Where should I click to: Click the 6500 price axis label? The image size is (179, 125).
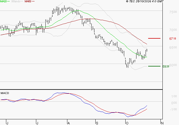pos(173,47)
